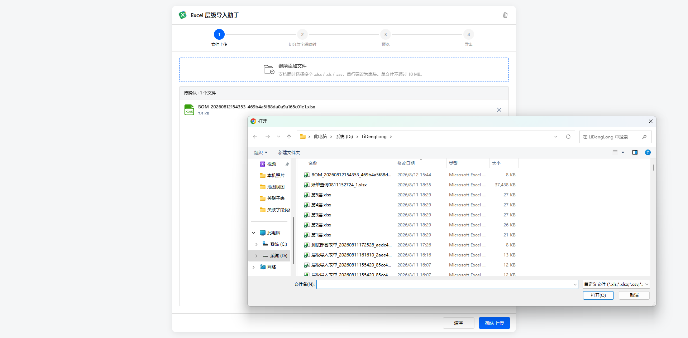688x338 pixels.
Task: Expand chevron after LiDengLong breadcrumb
Action: pos(391,137)
